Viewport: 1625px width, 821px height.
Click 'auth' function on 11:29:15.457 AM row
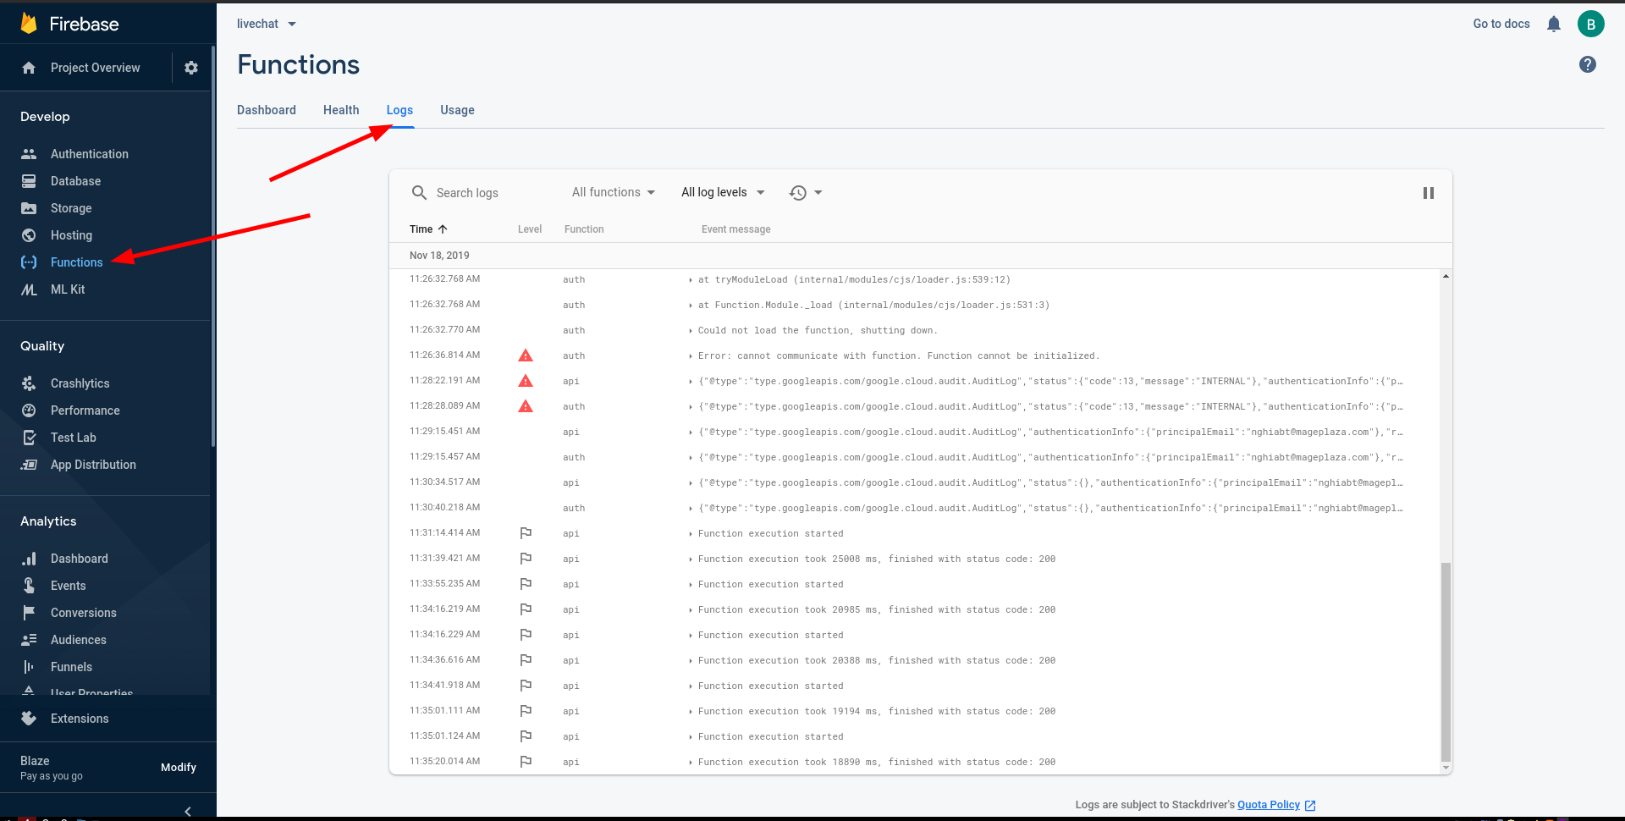tap(574, 458)
